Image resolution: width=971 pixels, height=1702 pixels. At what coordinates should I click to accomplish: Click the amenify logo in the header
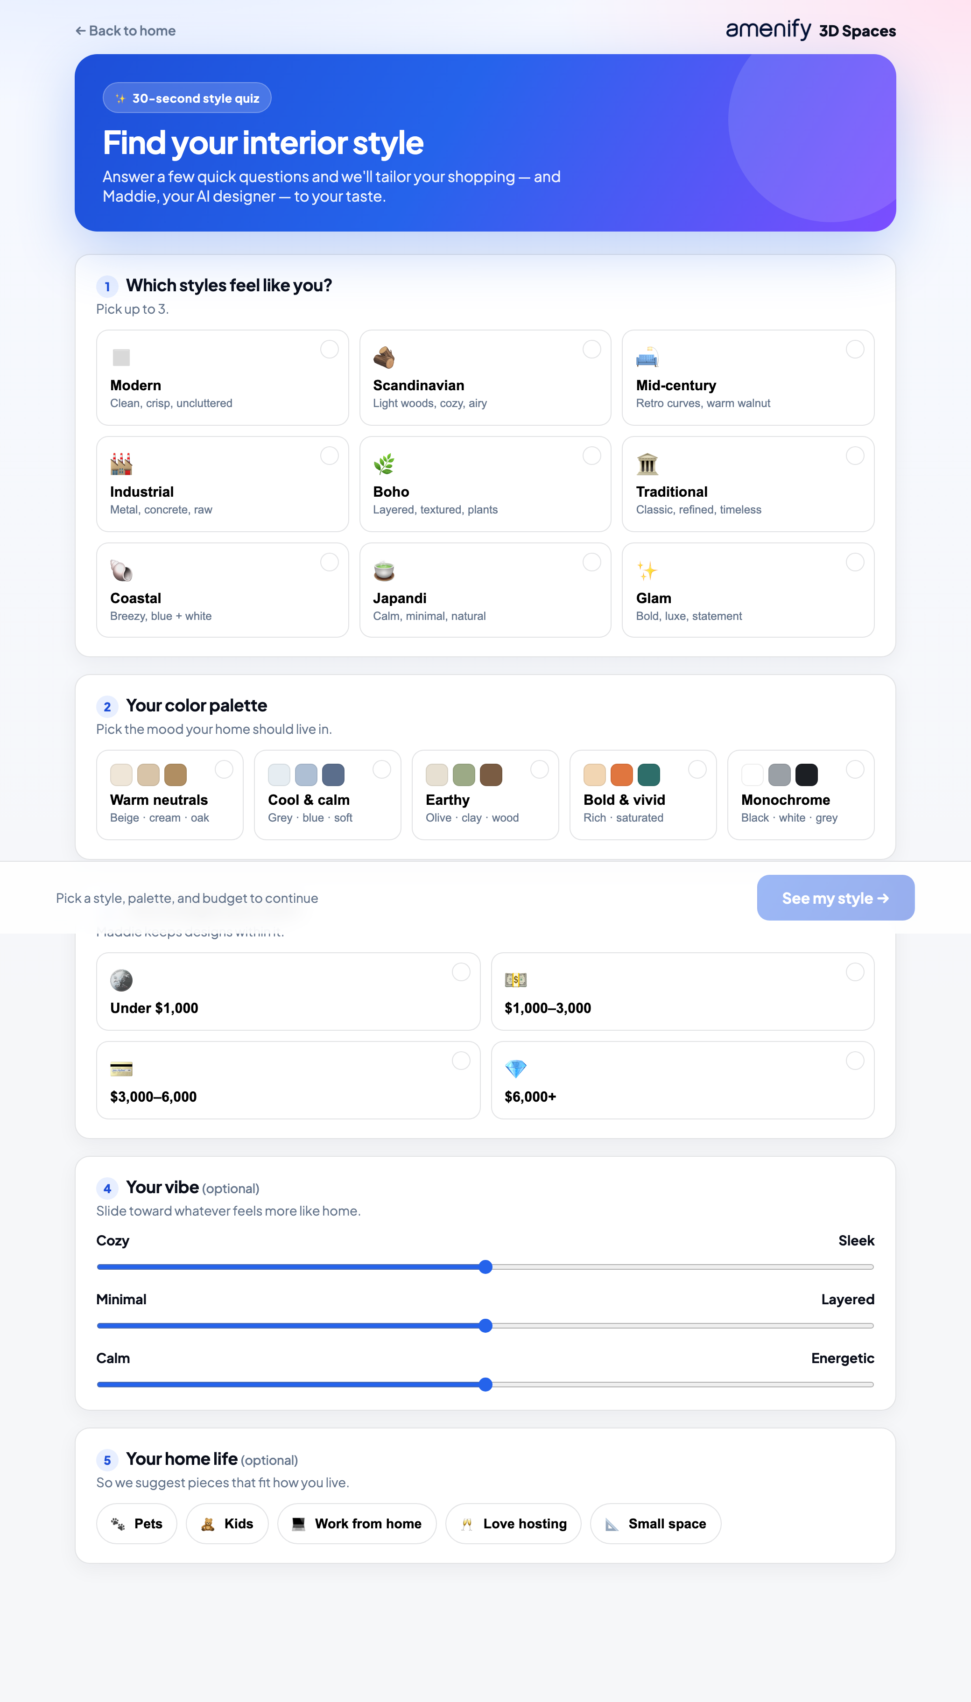pos(768,29)
